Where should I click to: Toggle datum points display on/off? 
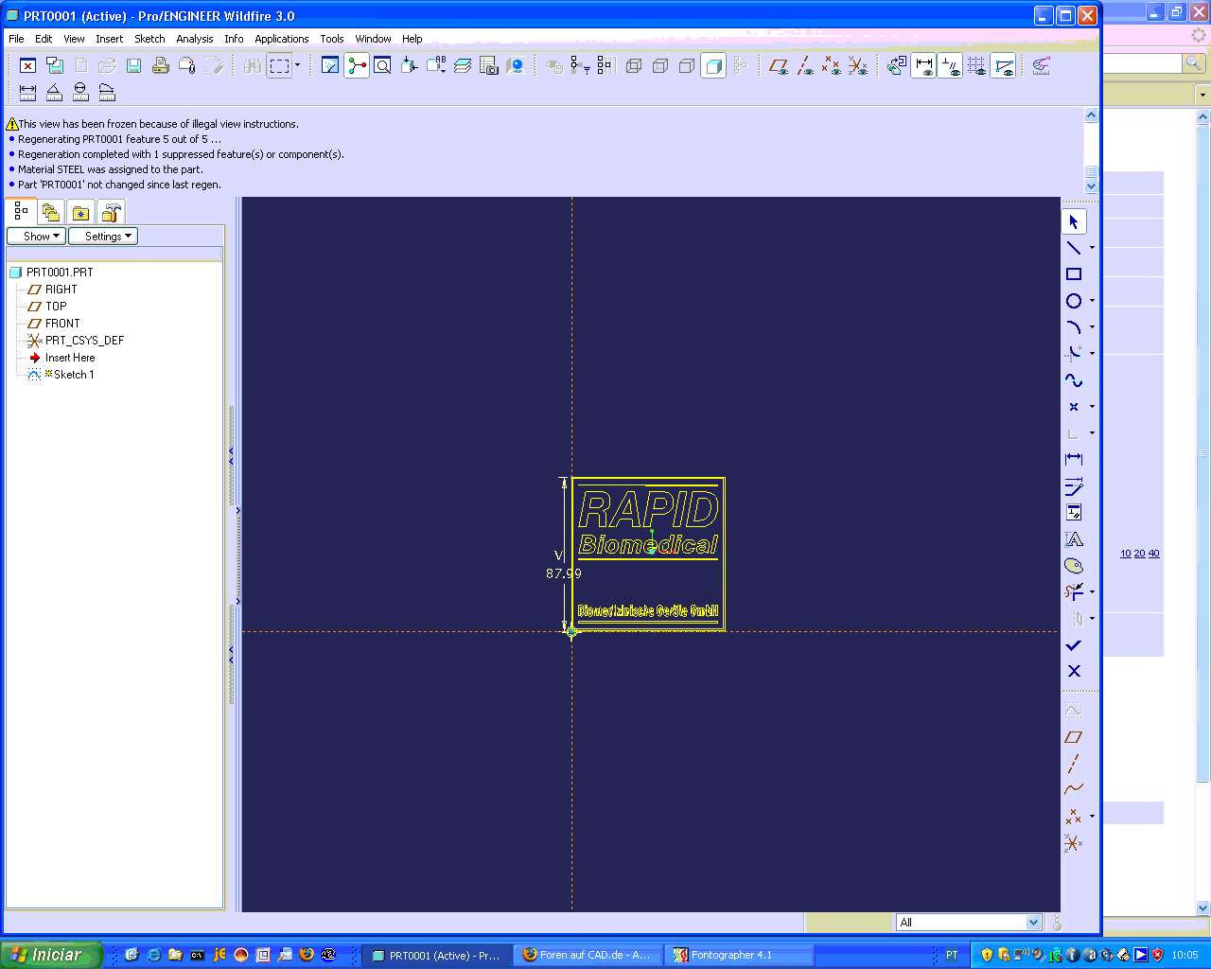pos(831,65)
